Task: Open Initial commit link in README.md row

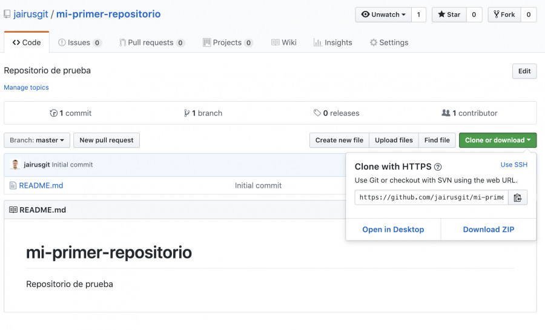Action: click(258, 185)
